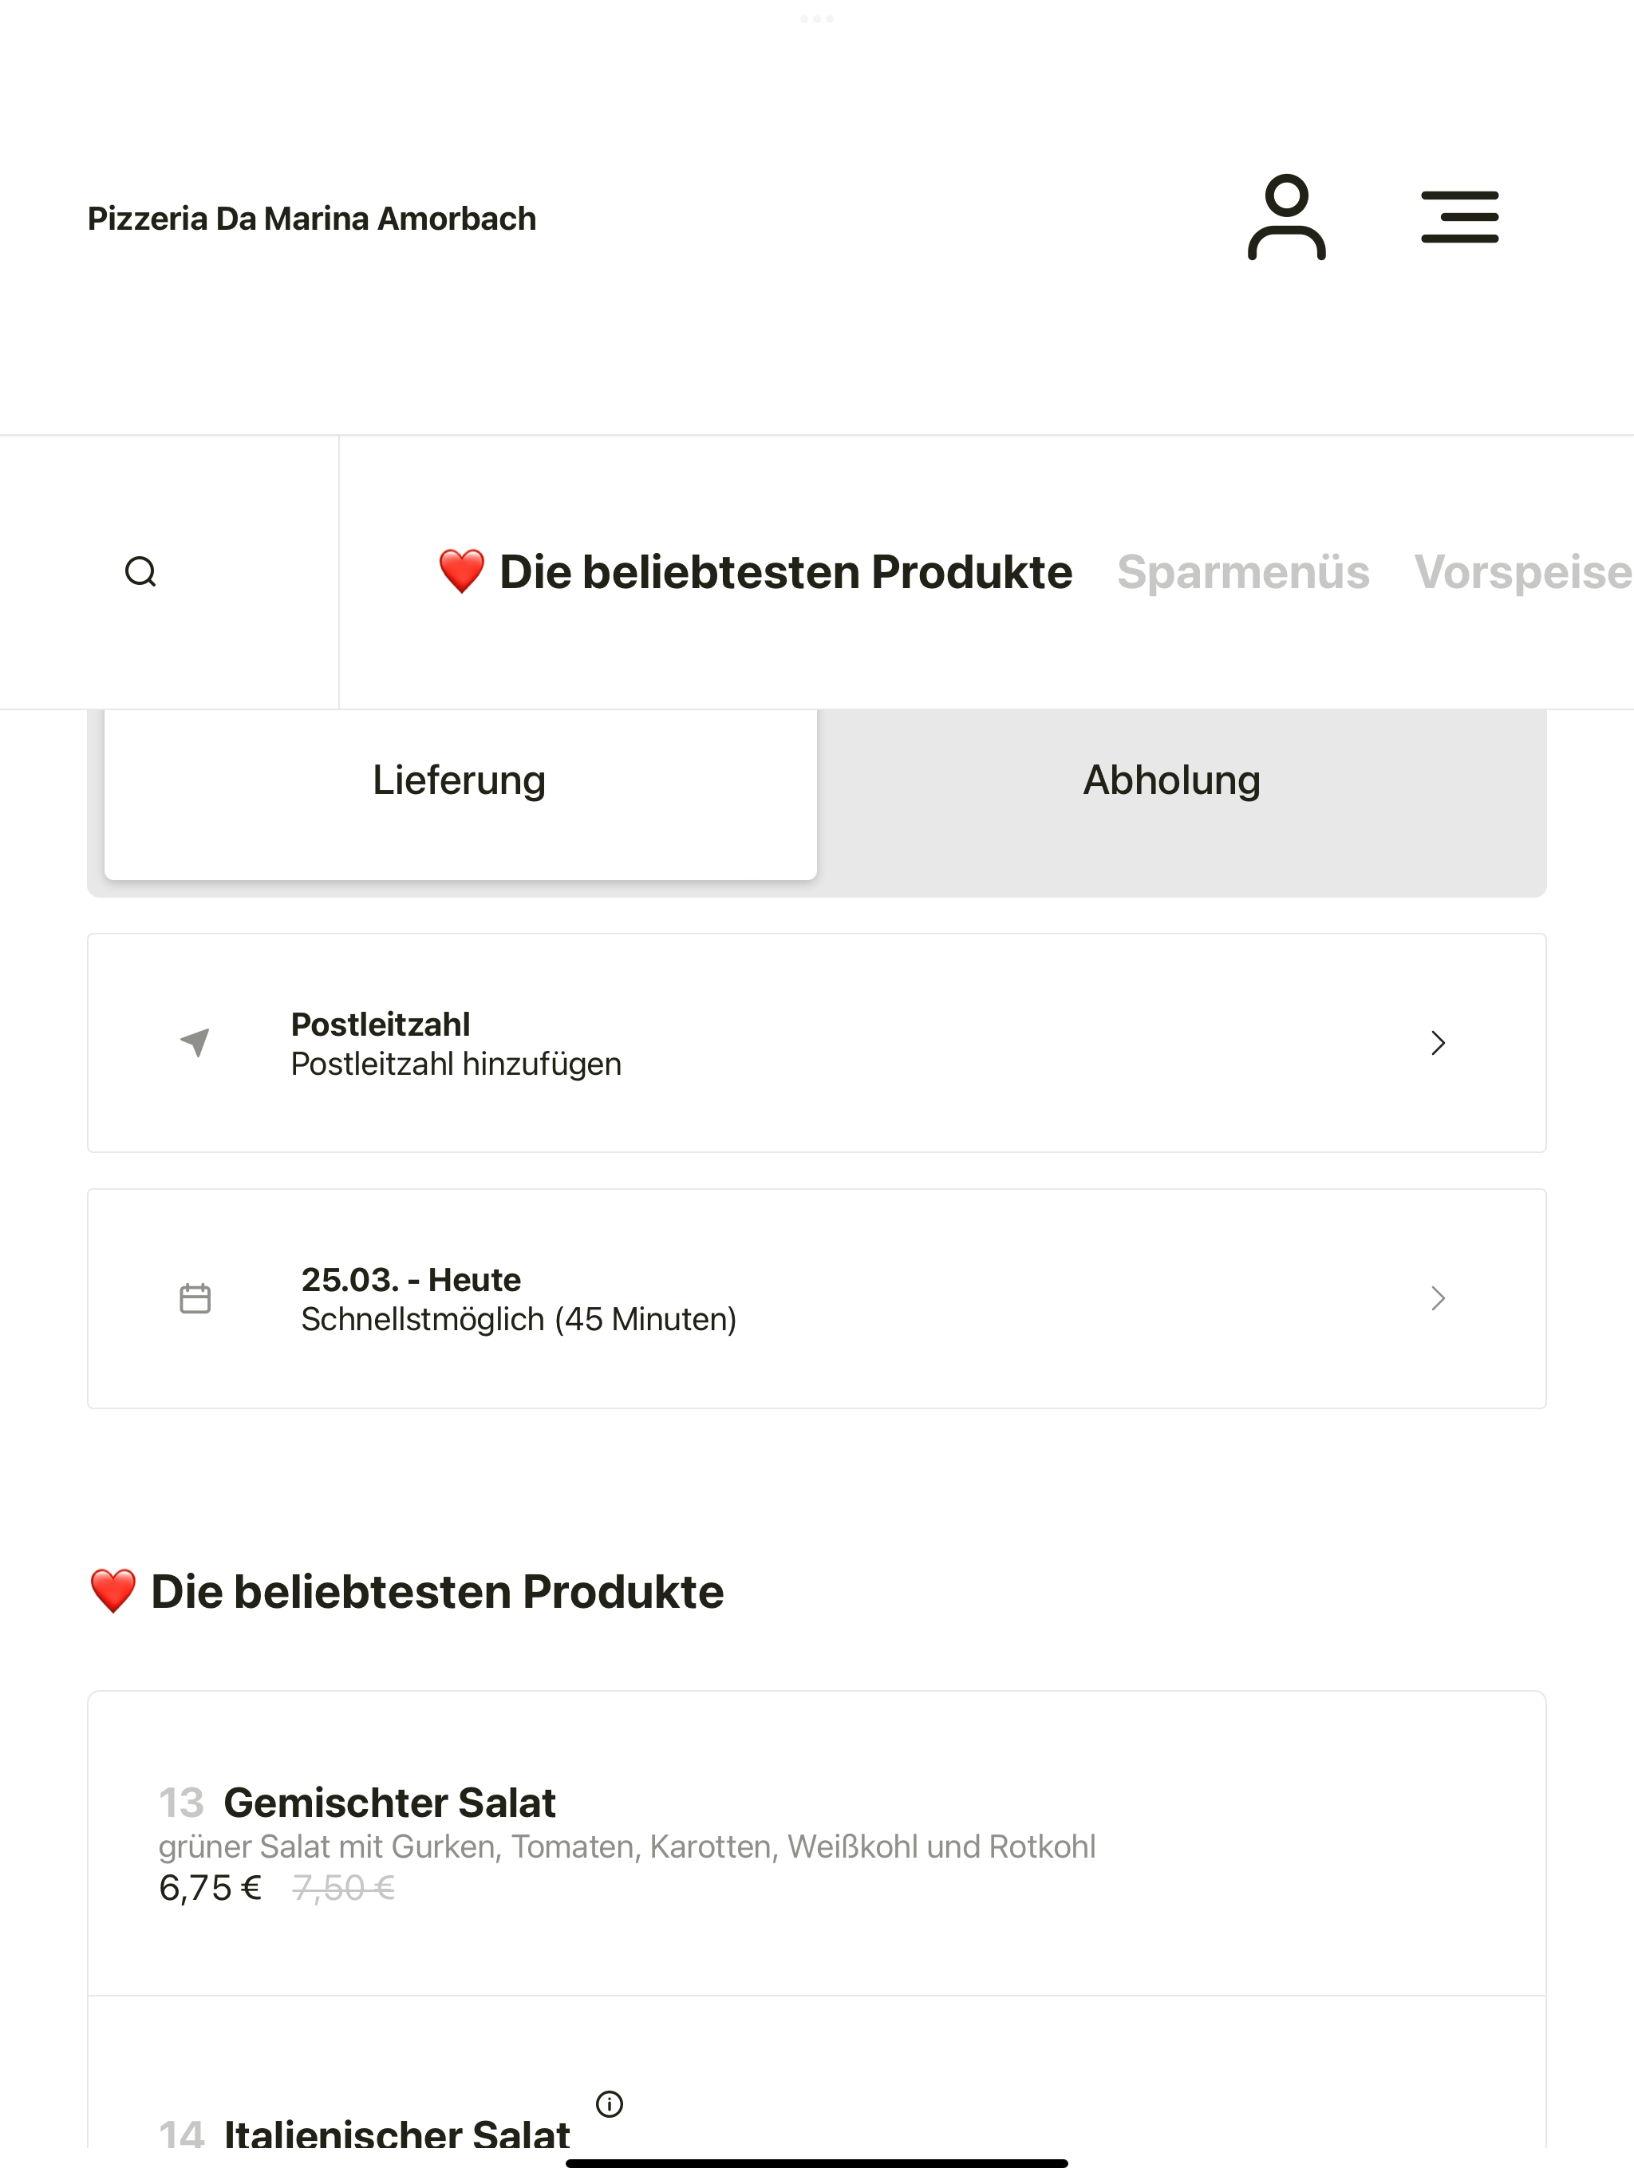Tap the heart beside the section heading
The image size is (1634, 2180).
pyautogui.click(x=112, y=1592)
